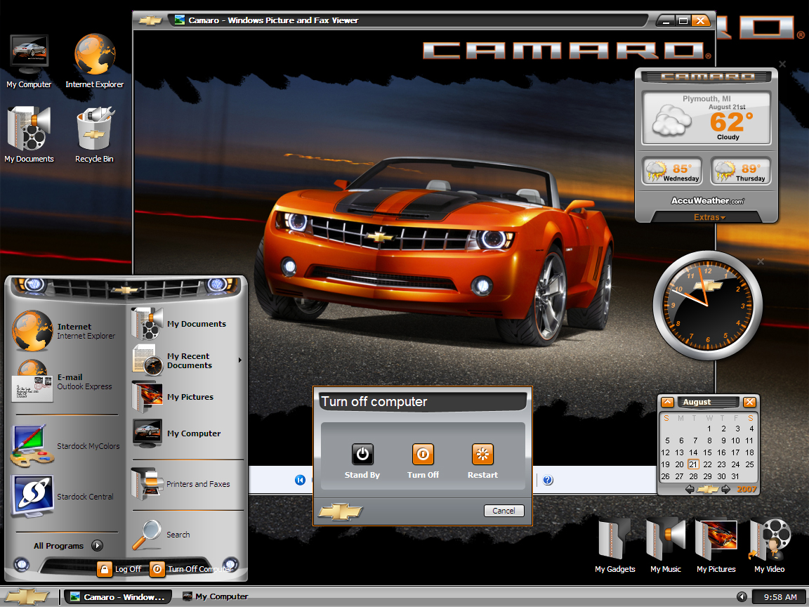Image resolution: width=809 pixels, height=607 pixels.
Task: Click Chevrolet system menu icon in Camaro window
Action: pyautogui.click(x=151, y=20)
